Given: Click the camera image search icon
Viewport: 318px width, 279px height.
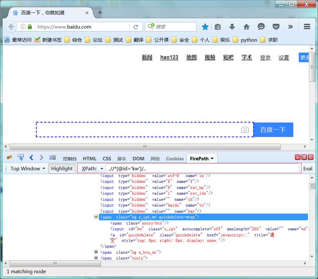Looking at the screenshot, I should (x=245, y=130).
